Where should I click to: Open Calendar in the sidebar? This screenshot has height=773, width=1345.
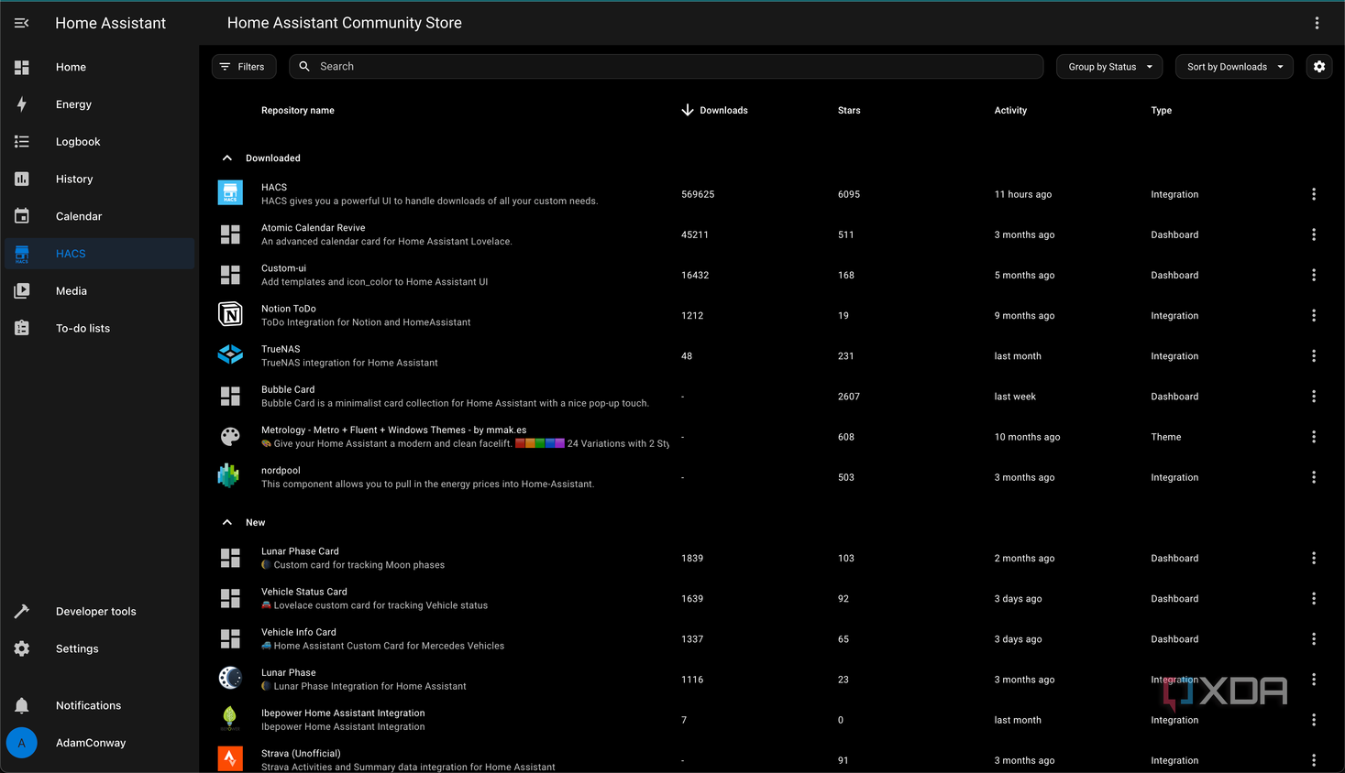tap(99, 216)
